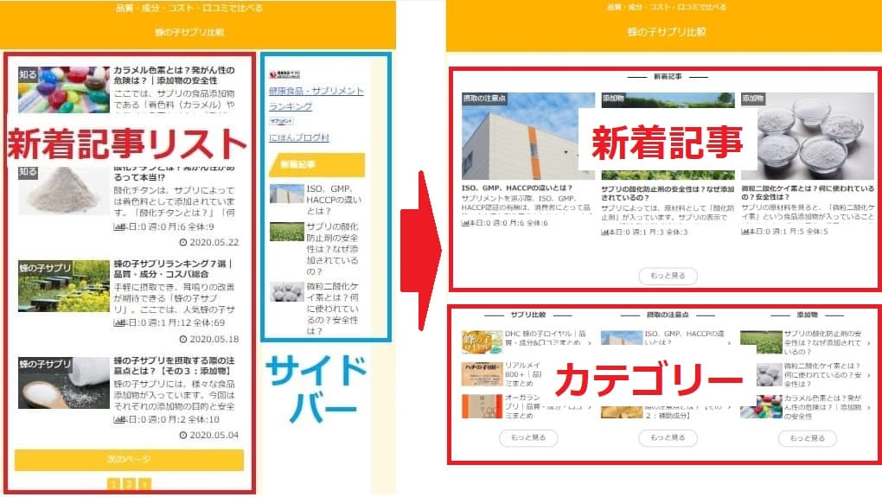Open sidebar entry ISO、GMP、HACCPの違いとは?
The width and height of the screenshot is (882, 497).
[334, 200]
